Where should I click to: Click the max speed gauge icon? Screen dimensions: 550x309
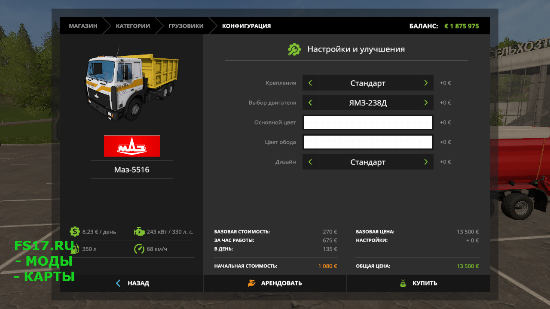[x=139, y=249]
